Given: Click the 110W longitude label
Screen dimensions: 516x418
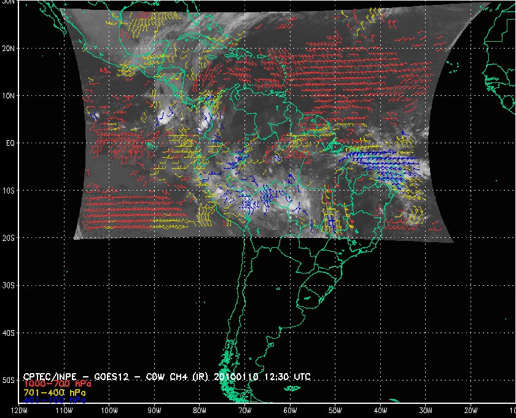Looking at the screenshot, I should click(x=64, y=411).
